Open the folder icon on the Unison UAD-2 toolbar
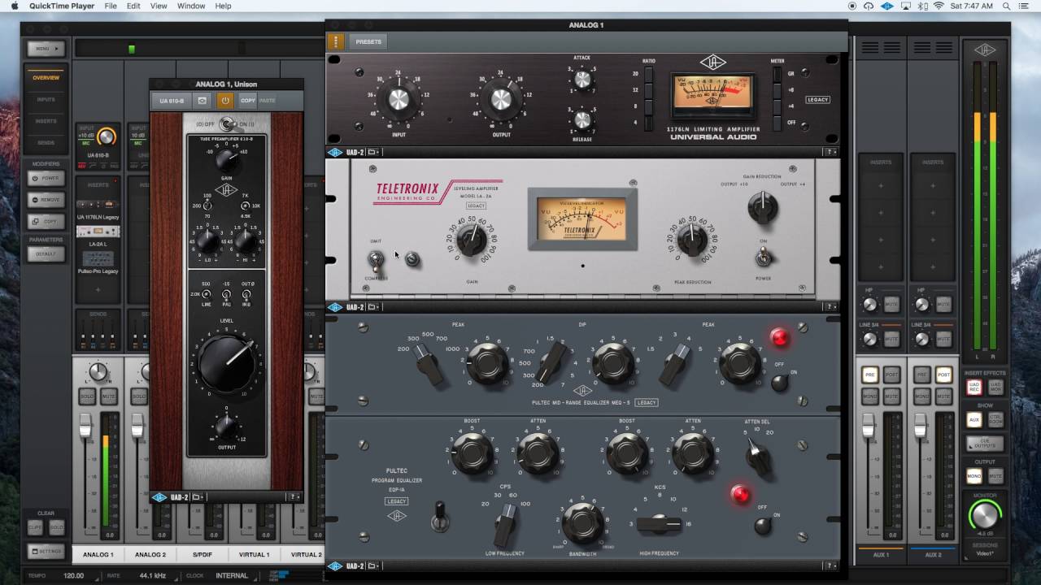 (x=198, y=497)
